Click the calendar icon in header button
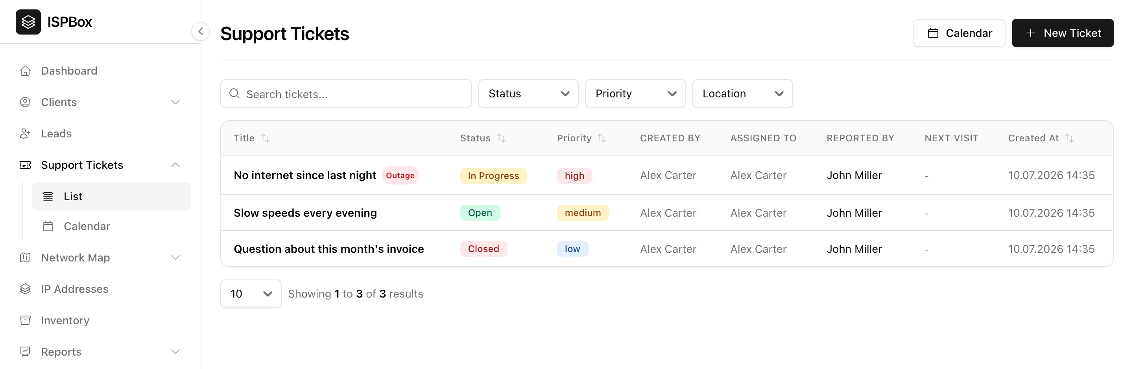Image resolution: width=1133 pixels, height=369 pixels. [933, 33]
